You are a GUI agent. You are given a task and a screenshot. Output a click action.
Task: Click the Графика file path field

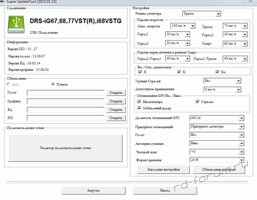coord(66,101)
